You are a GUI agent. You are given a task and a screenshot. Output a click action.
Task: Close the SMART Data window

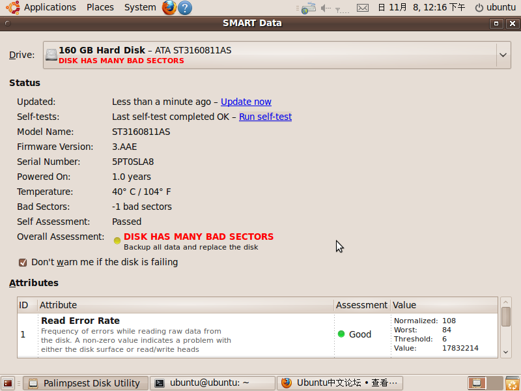(513, 23)
